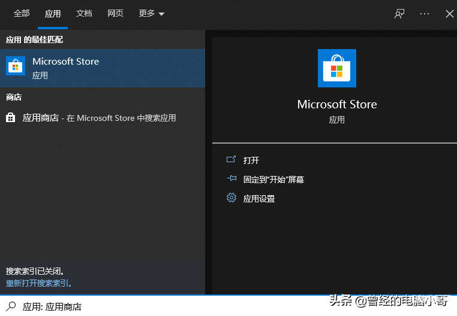Image resolution: width=457 pixels, height=316 pixels.
Task: Click the 应用 的最佳匹配 heading
Action: click(x=34, y=39)
